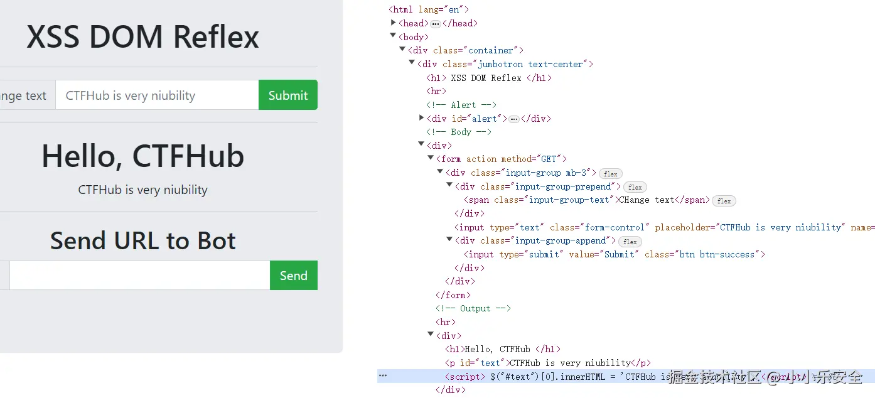Focus the Send URL to Bot input field

140,276
